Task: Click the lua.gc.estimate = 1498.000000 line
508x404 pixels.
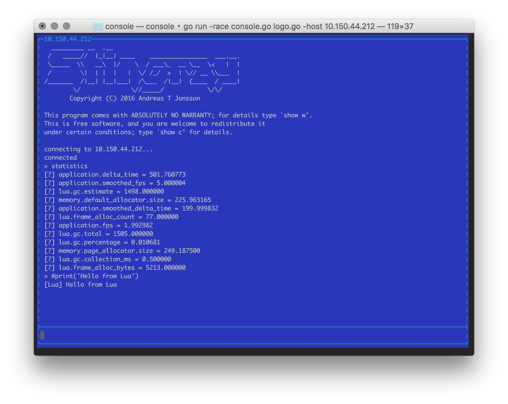Action: tap(104, 191)
